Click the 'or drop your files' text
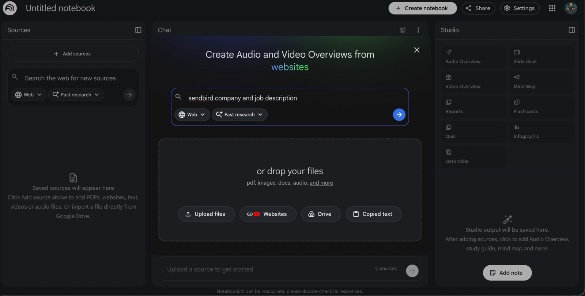Viewport: 585px width, 296px height. click(290, 171)
